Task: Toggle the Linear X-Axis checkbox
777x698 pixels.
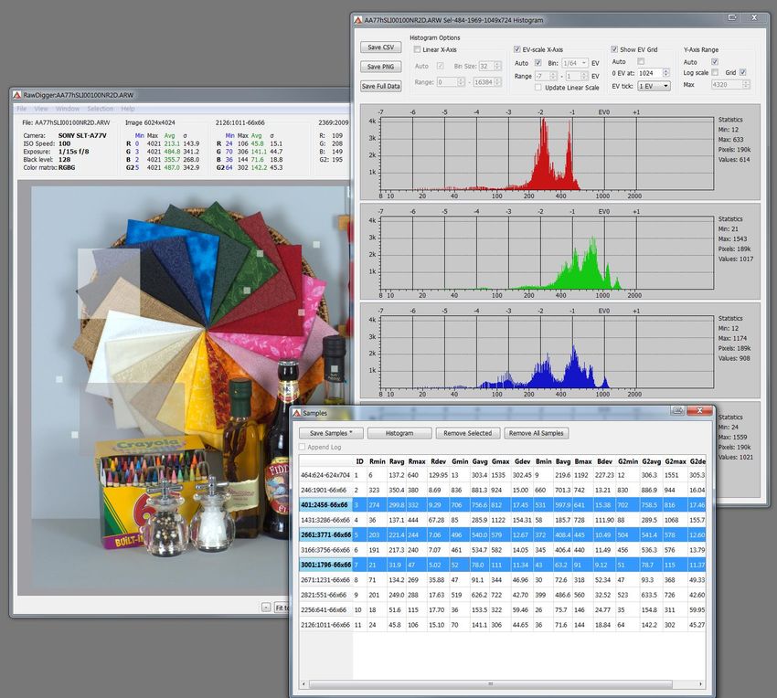Action: (417, 49)
